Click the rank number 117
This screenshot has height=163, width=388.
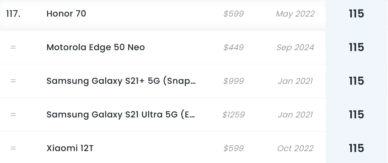(13, 14)
